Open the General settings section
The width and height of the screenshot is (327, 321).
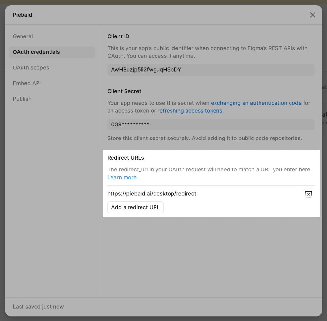coord(23,36)
